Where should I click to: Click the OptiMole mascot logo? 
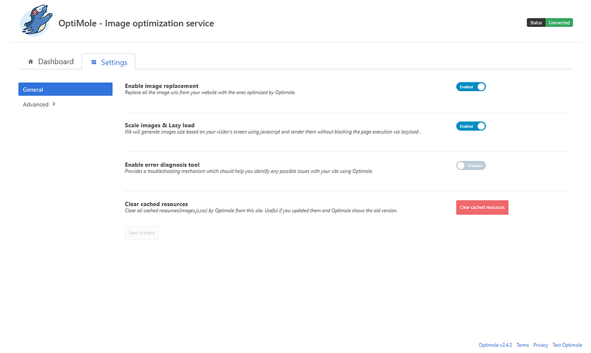36,20
